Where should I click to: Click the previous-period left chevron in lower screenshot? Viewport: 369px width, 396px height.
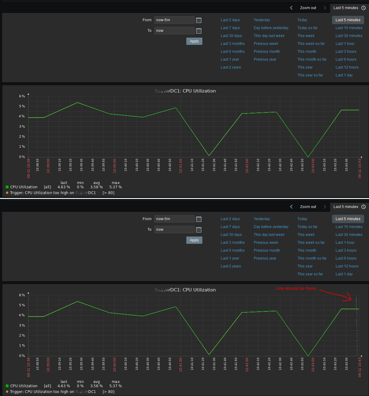click(x=291, y=207)
